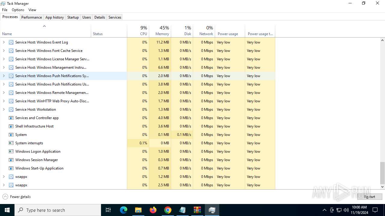Switch to the Details tab
Screen dimensions: 385x216
point(100,17)
